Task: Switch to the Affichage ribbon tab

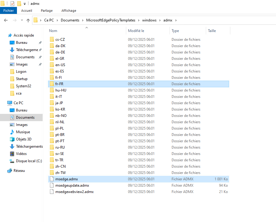Action: 69,11
